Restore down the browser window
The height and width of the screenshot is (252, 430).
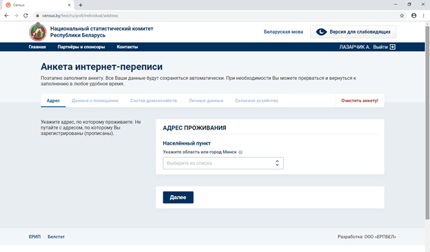409,4
